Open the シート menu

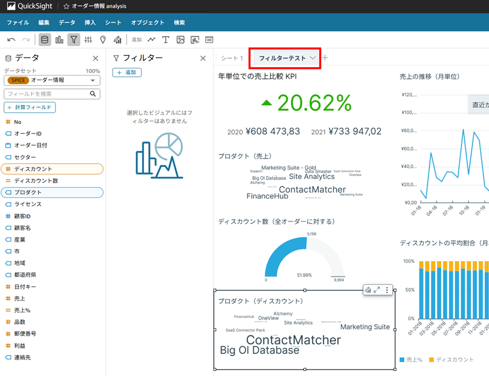113,22
